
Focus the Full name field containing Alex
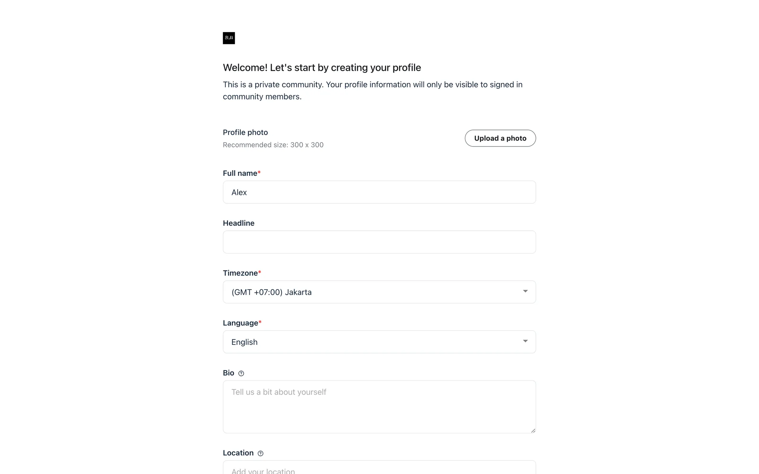click(x=379, y=192)
